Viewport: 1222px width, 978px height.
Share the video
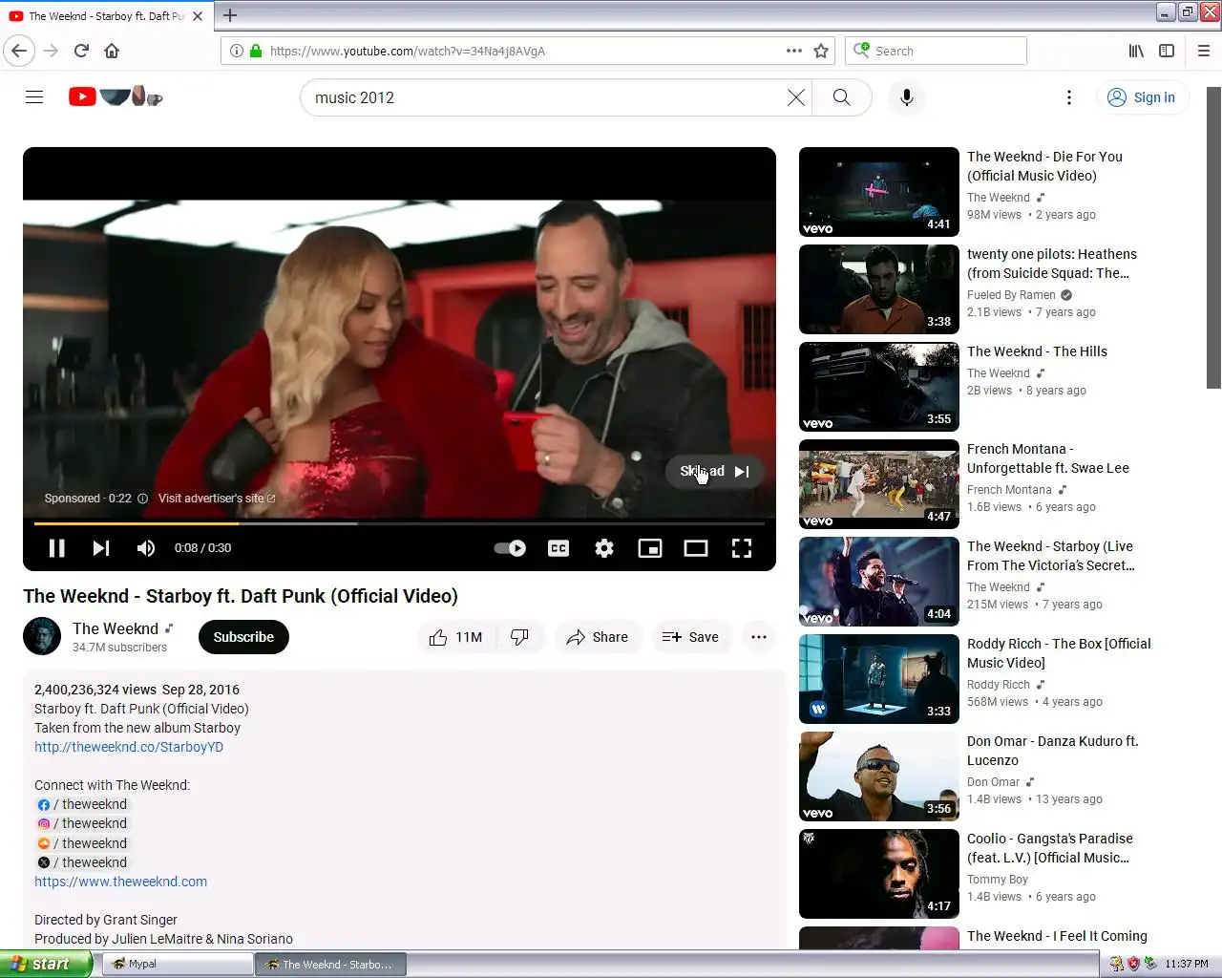click(597, 637)
